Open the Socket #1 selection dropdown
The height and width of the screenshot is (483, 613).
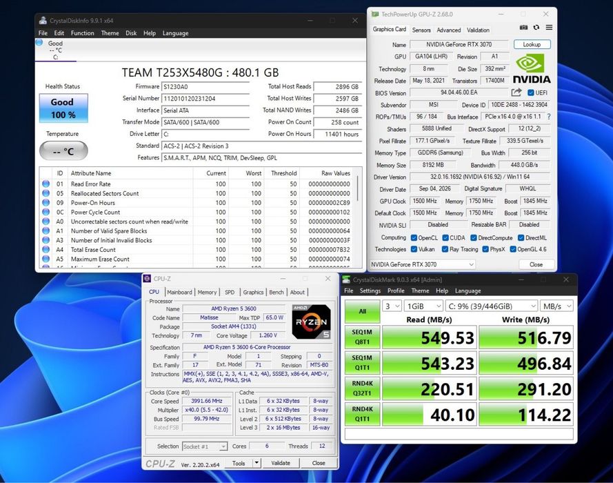(x=205, y=446)
